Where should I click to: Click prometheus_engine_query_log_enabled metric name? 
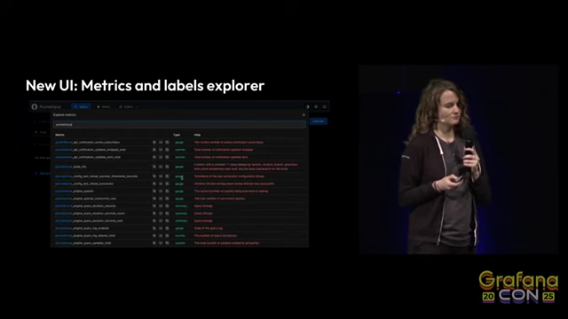pyautogui.click(x=82, y=229)
